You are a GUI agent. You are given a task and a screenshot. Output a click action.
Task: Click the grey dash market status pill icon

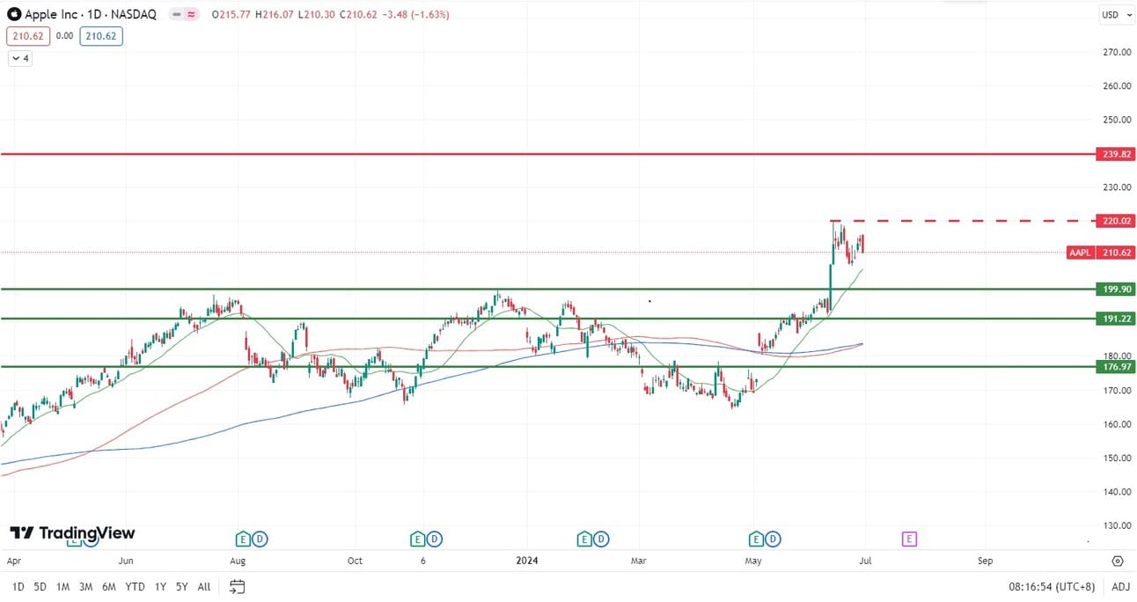point(177,15)
